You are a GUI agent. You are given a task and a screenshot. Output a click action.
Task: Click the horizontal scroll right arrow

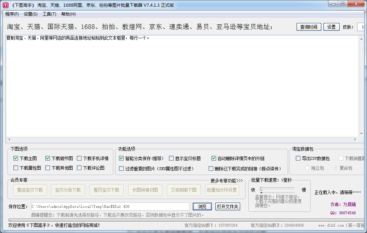tap(355, 140)
